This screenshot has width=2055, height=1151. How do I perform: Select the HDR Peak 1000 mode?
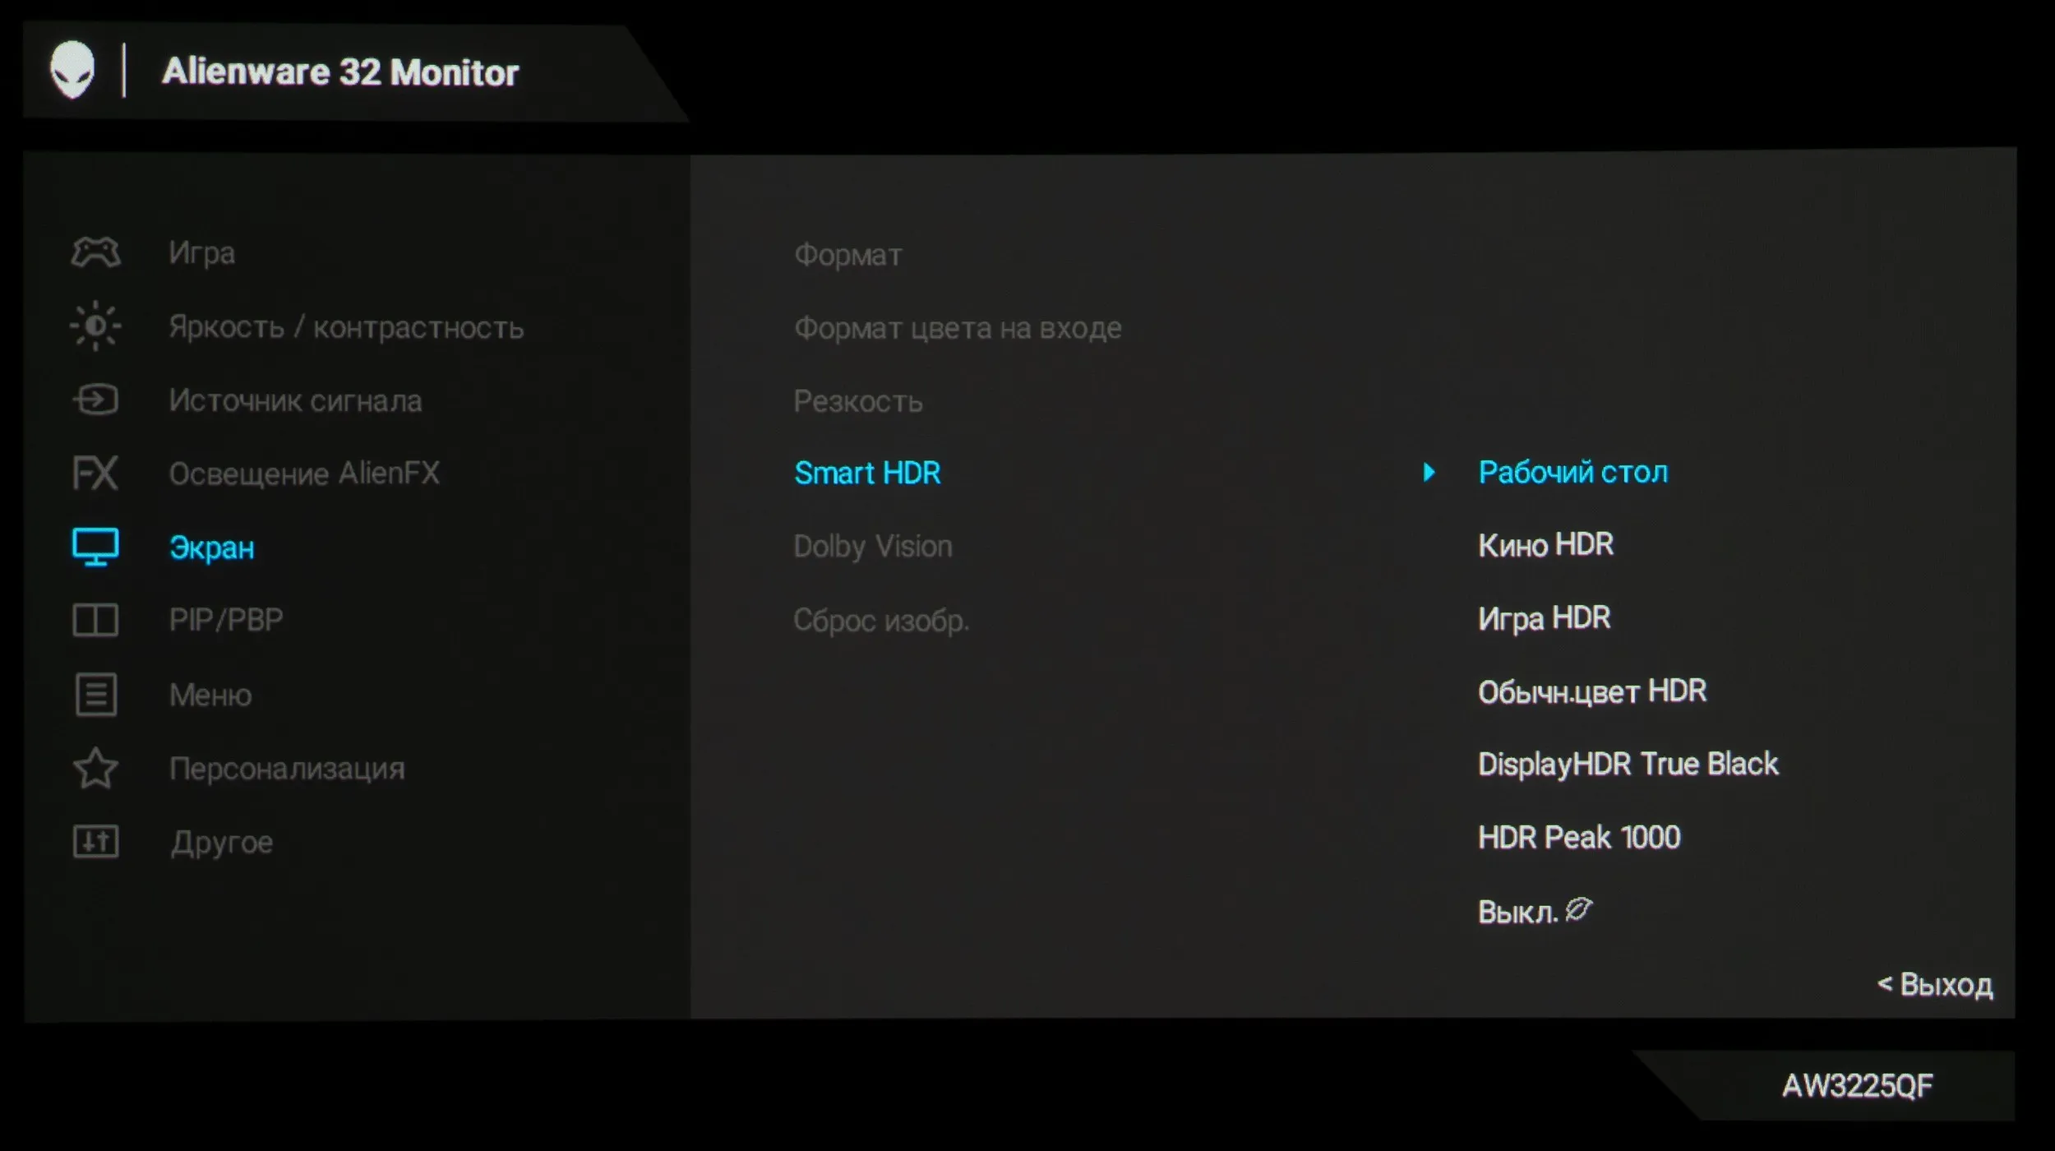tap(1578, 838)
